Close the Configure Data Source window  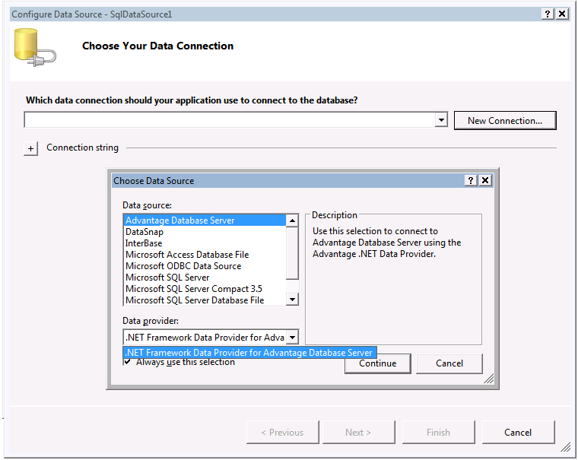(562, 14)
